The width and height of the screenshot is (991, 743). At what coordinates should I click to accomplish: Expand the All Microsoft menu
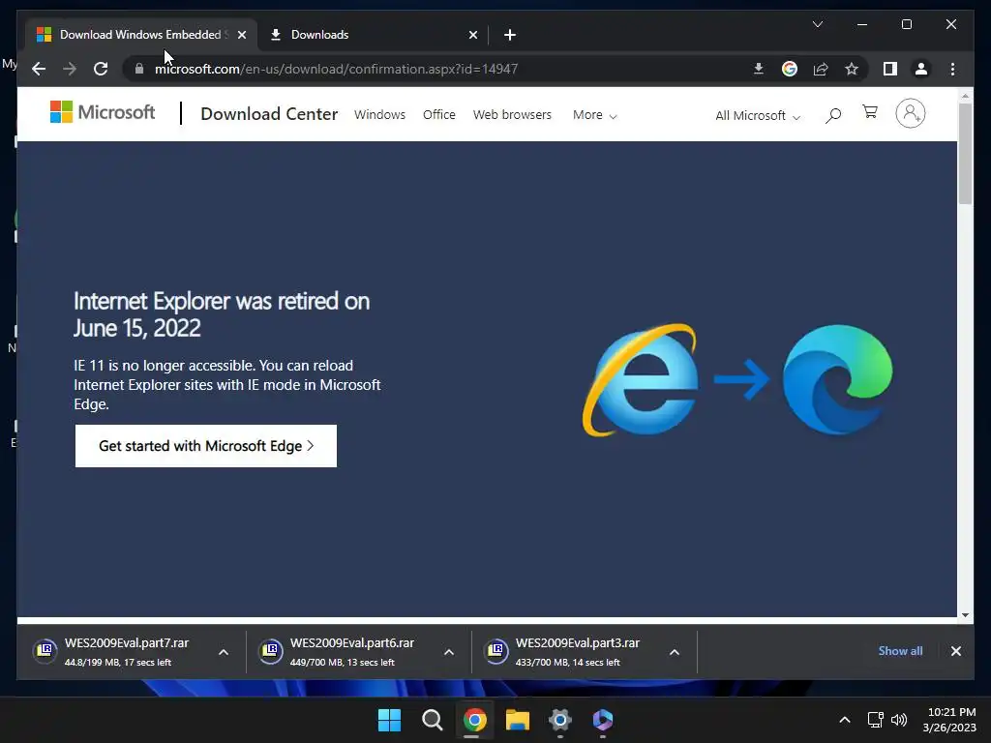[758, 116]
